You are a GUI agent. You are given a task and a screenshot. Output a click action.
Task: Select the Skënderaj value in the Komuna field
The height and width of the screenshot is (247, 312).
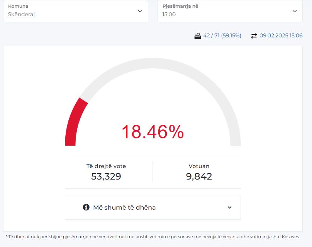[x=22, y=15]
